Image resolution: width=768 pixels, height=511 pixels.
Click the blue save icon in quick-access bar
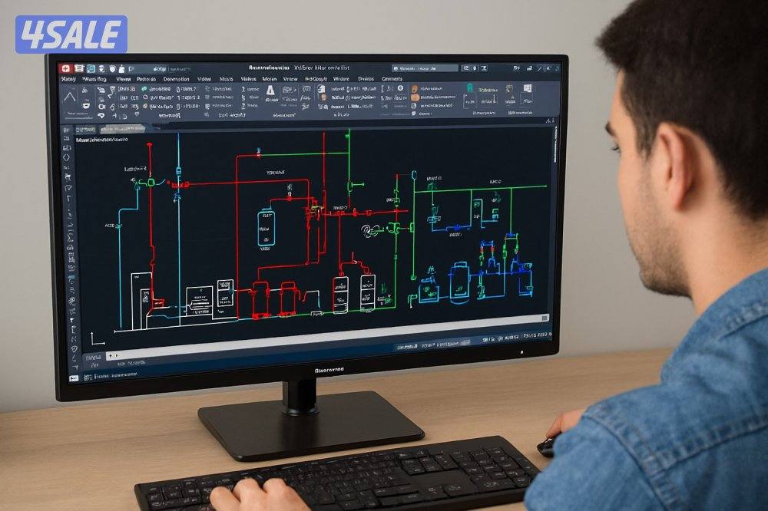tap(91, 68)
